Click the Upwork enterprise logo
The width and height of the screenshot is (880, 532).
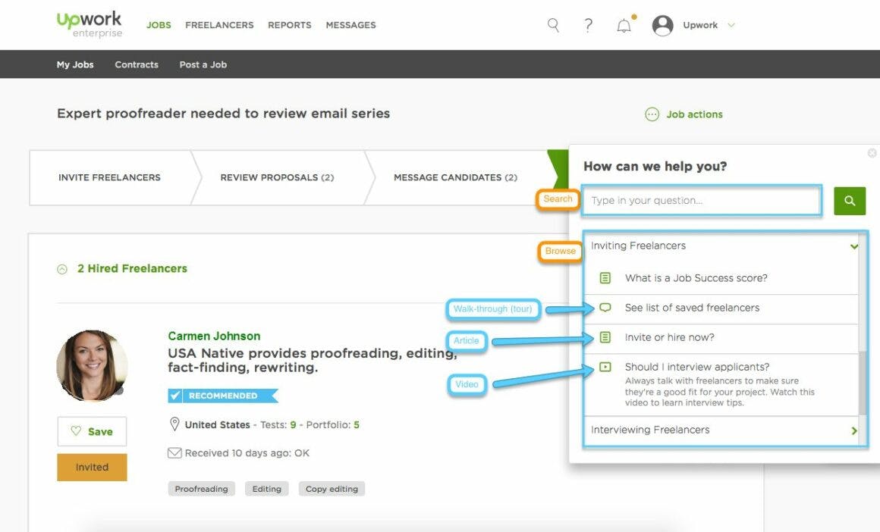pyautogui.click(x=90, y=25)
